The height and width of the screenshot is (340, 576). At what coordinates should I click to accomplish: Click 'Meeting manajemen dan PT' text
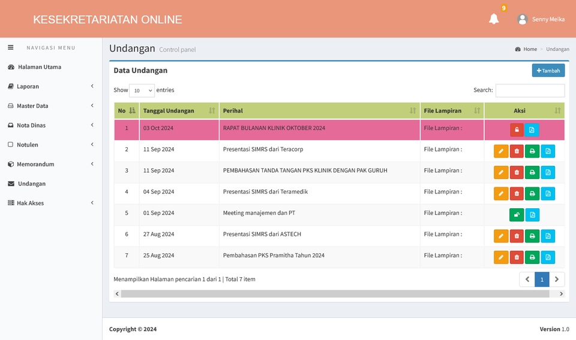(x=259, y=213)
